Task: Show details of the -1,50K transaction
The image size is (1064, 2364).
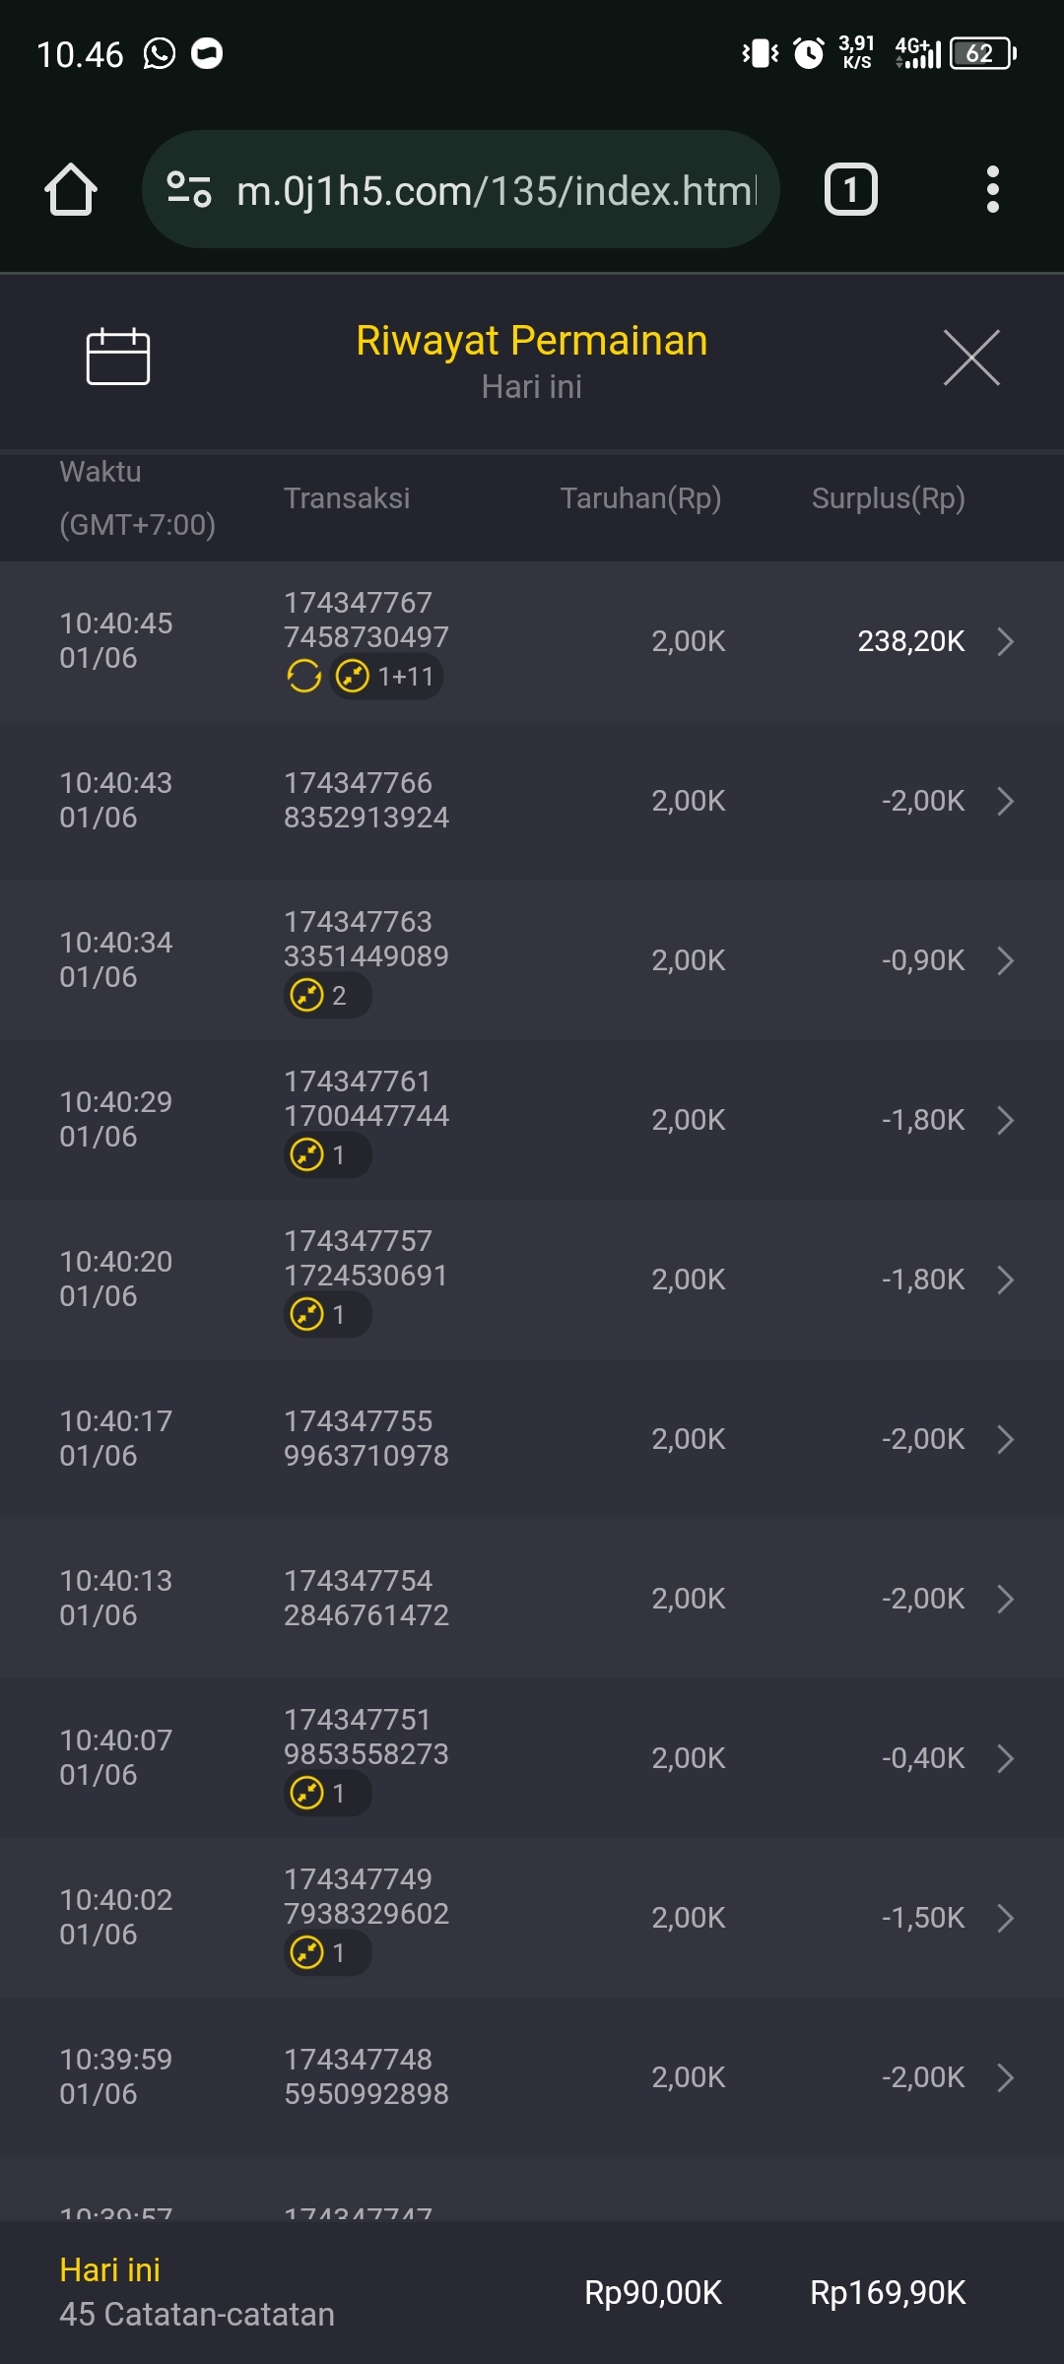Action: click(x=1005, y=1918)
